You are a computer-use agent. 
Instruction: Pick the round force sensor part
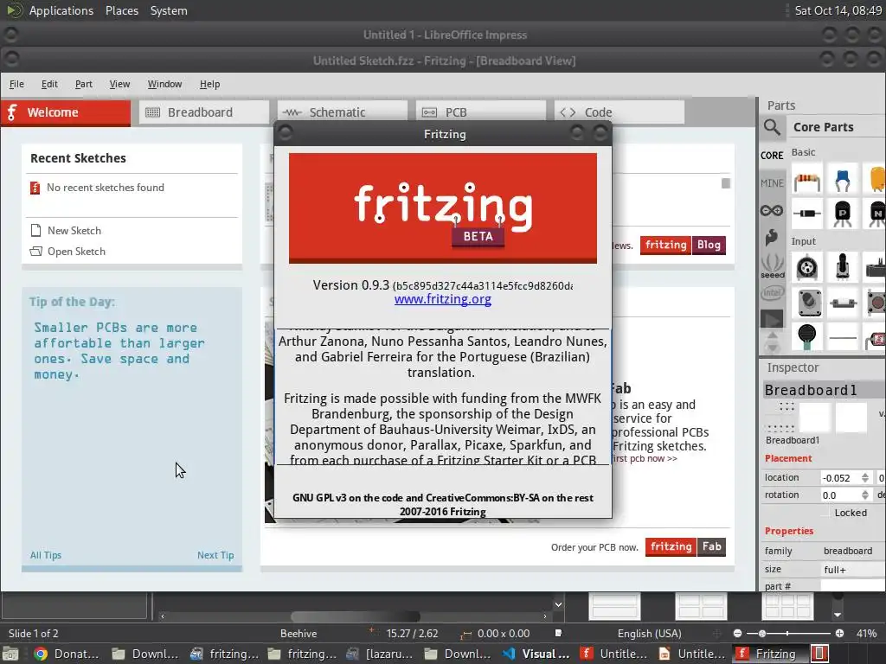point(807,336)
